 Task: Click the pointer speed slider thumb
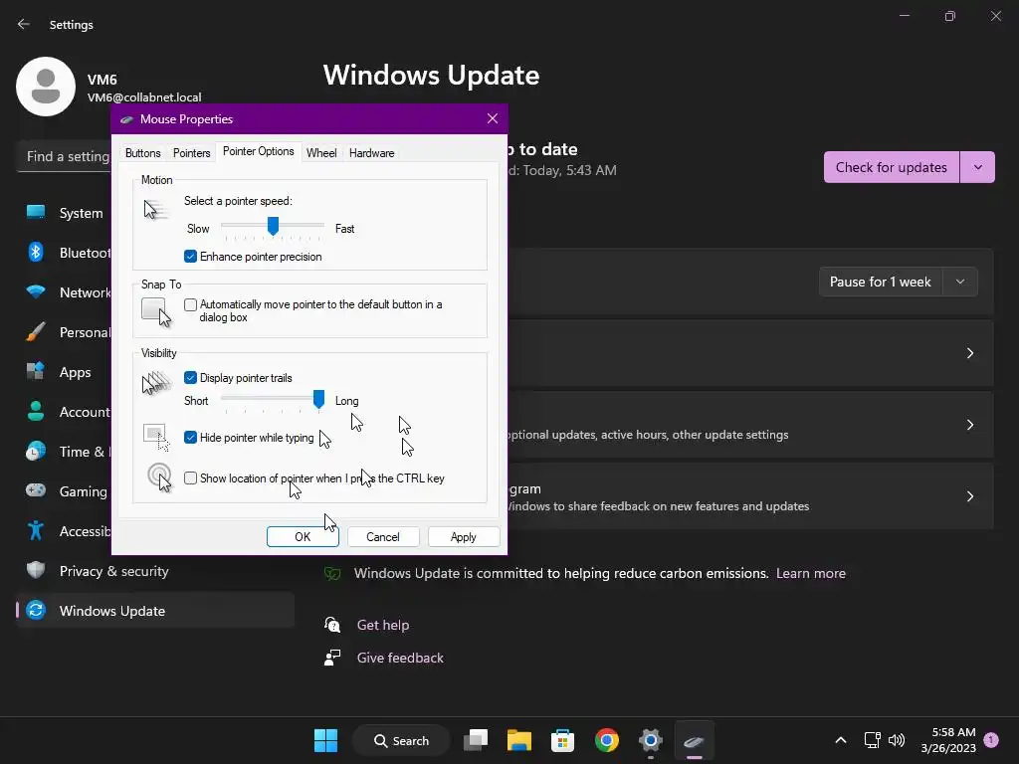[x=273, y=226]
